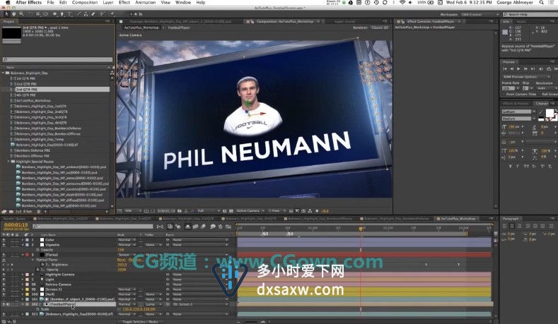
Task: Hide the Light layer with eye icon
Action: pyautogui.click(x=4, y=280)
